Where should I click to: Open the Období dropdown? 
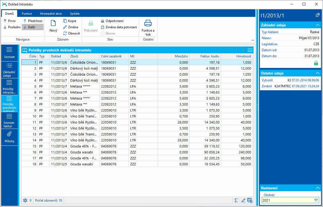[x=316, y=200]
